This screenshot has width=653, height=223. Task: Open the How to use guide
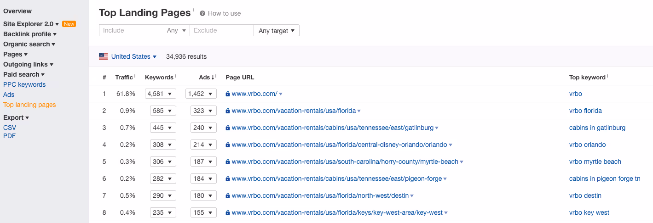(224, 13)
